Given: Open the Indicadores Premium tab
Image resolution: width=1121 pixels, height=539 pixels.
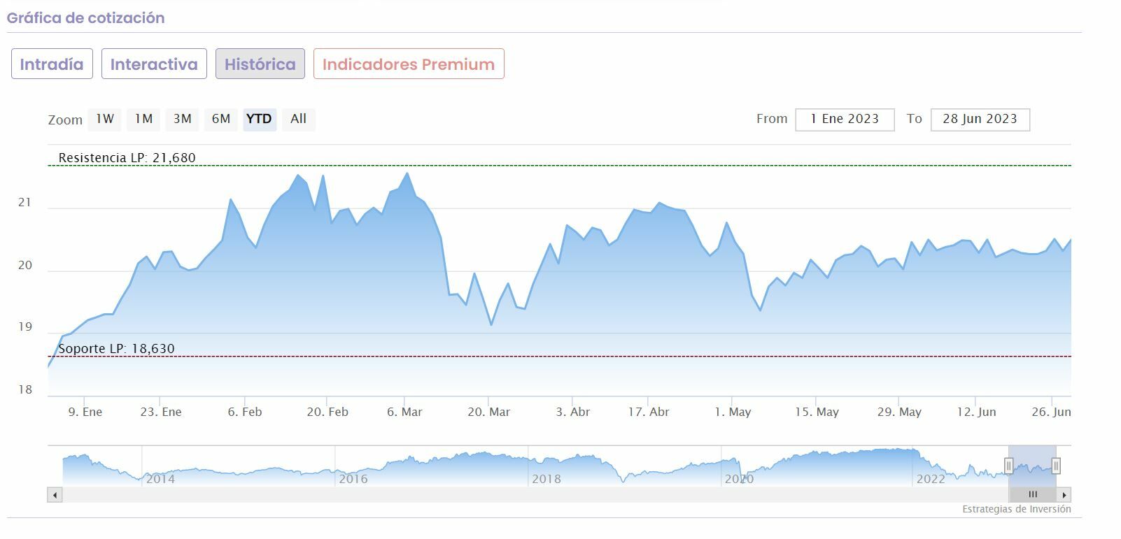Looking at the screenshot, I should 409,64.
